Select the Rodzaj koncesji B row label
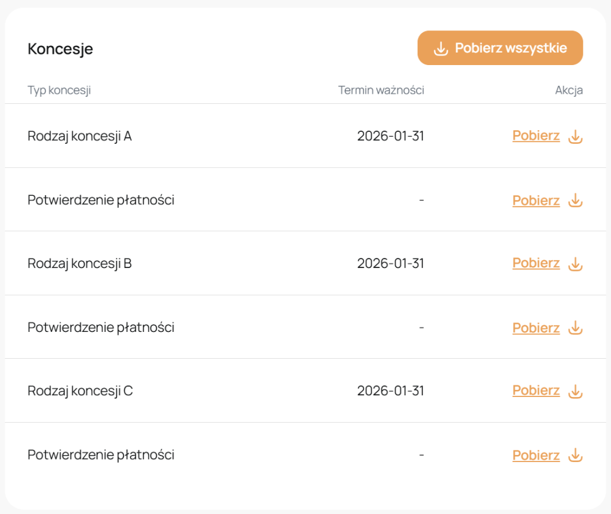This screenshot has width=611, height=514. tap(79, 263)
